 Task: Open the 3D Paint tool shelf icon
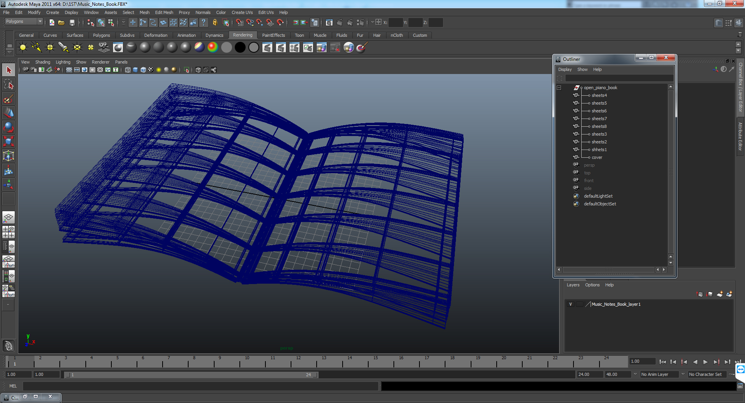click(x=362, y=48)
